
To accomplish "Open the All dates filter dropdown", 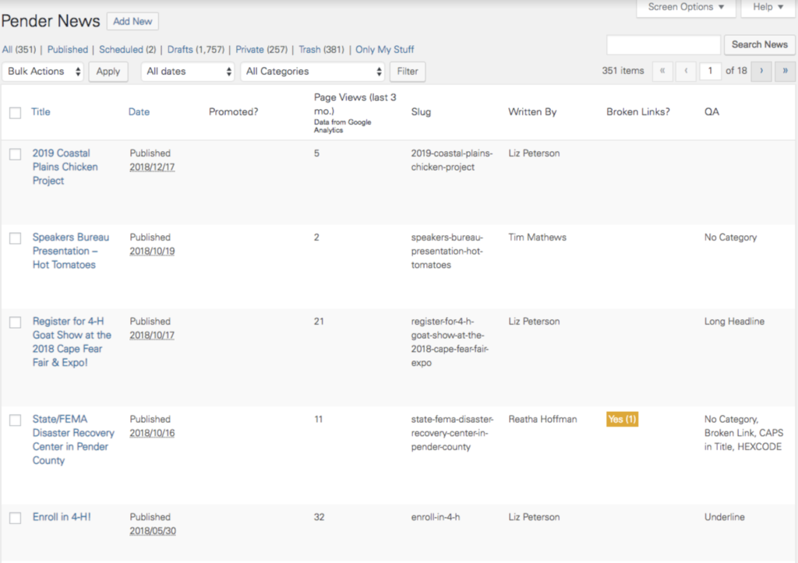I will (188, 71).
